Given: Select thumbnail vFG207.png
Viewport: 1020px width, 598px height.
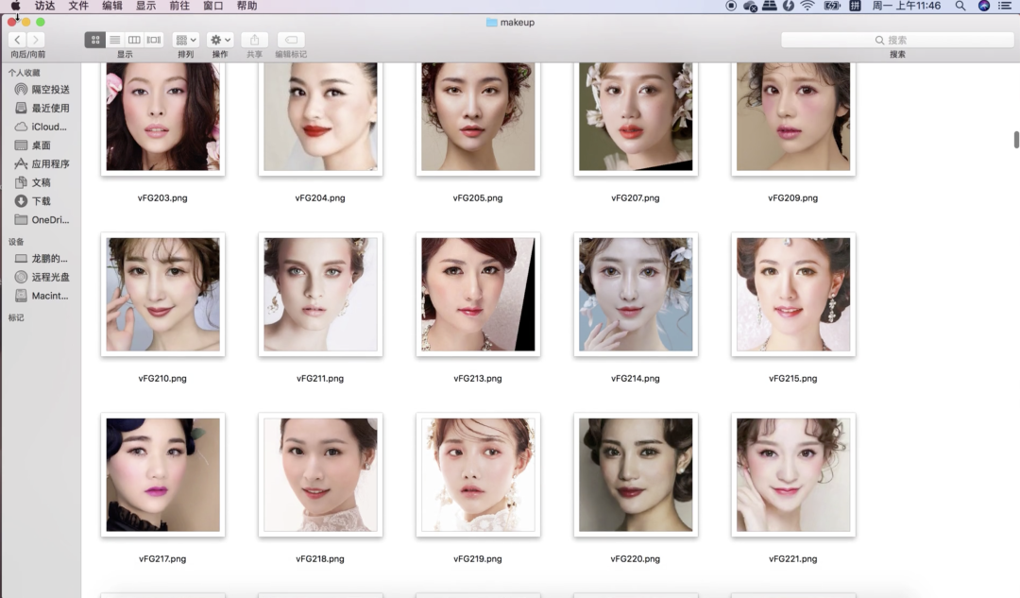Looking at the screenshot, I should [x=636, y=117].
